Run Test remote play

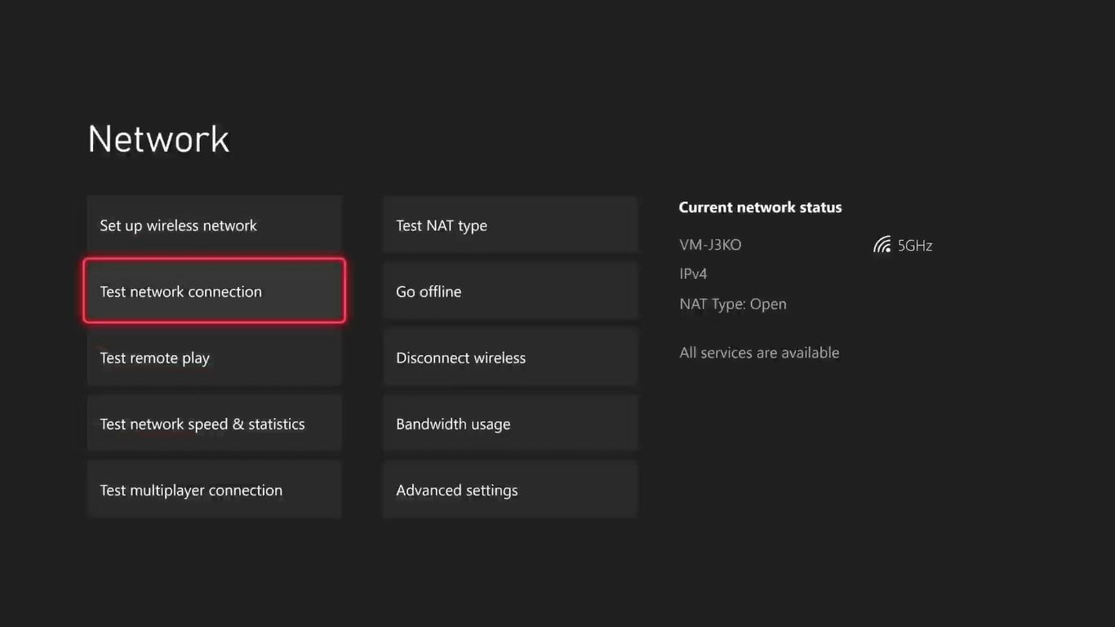pyautogui.click(x=214, y=357)
